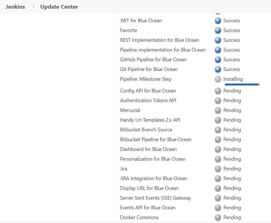Click success ball for Git Pipeline for Blue Ocean
Viewport: 271px width, 223px height.
tap(218, 69)
